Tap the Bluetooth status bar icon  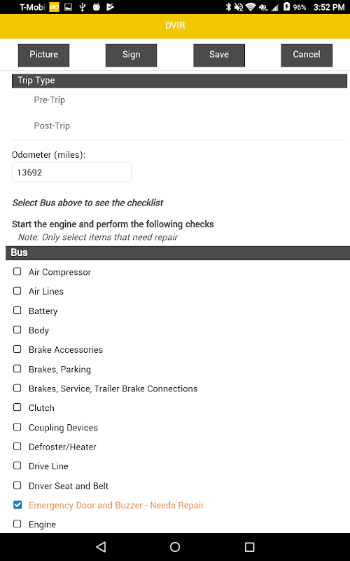(229, 7)
